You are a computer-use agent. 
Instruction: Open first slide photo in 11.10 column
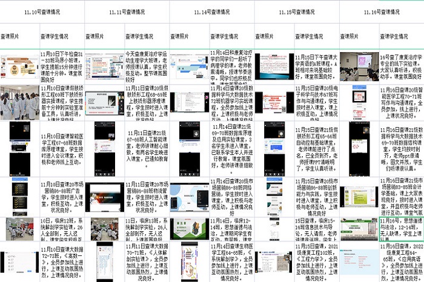coord(19,66)
